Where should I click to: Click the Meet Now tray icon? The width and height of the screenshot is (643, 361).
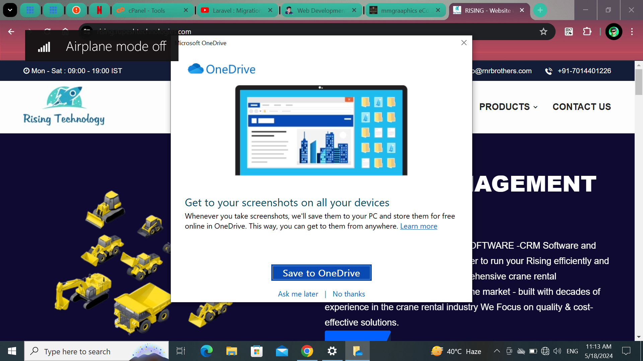point(509,351)
